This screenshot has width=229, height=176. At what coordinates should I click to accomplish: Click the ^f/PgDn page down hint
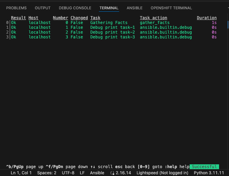(x=67, y=167)
